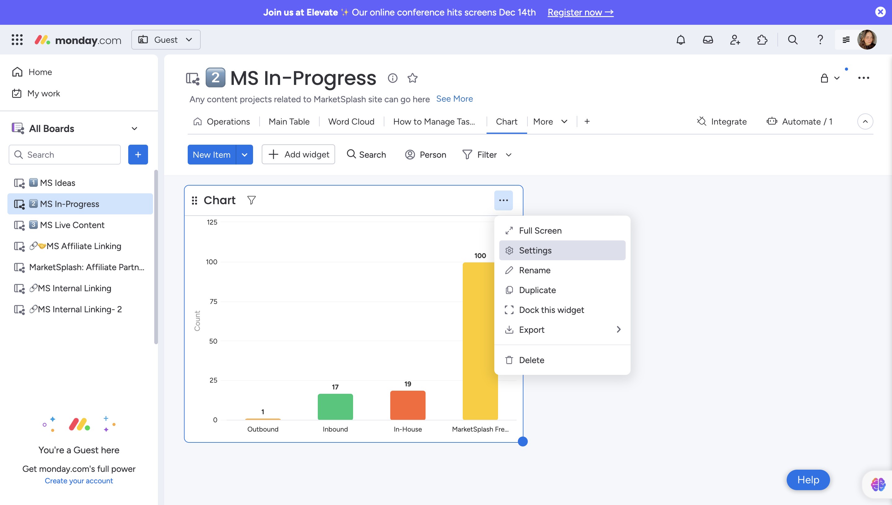
Task: Click the top-bar search magnifier
Action: (x=793, y=40)
